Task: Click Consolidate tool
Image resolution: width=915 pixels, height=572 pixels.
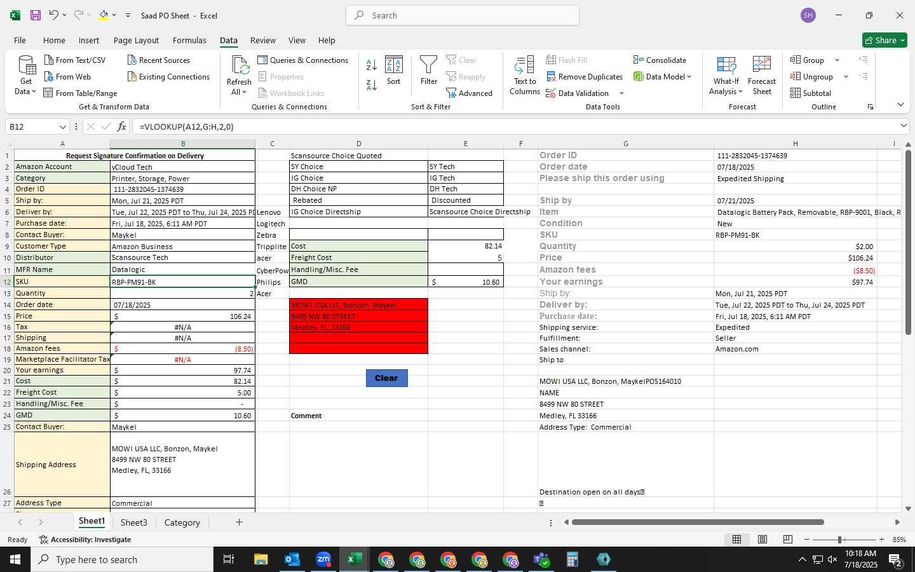Action: click(x=660, y=60)
